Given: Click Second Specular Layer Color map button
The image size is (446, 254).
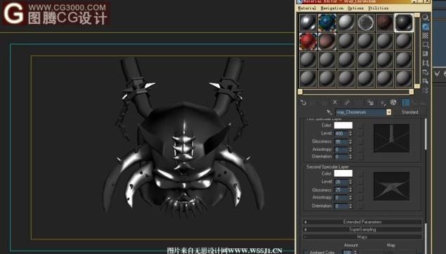Looking at the screenshot, I should [361, 173].
